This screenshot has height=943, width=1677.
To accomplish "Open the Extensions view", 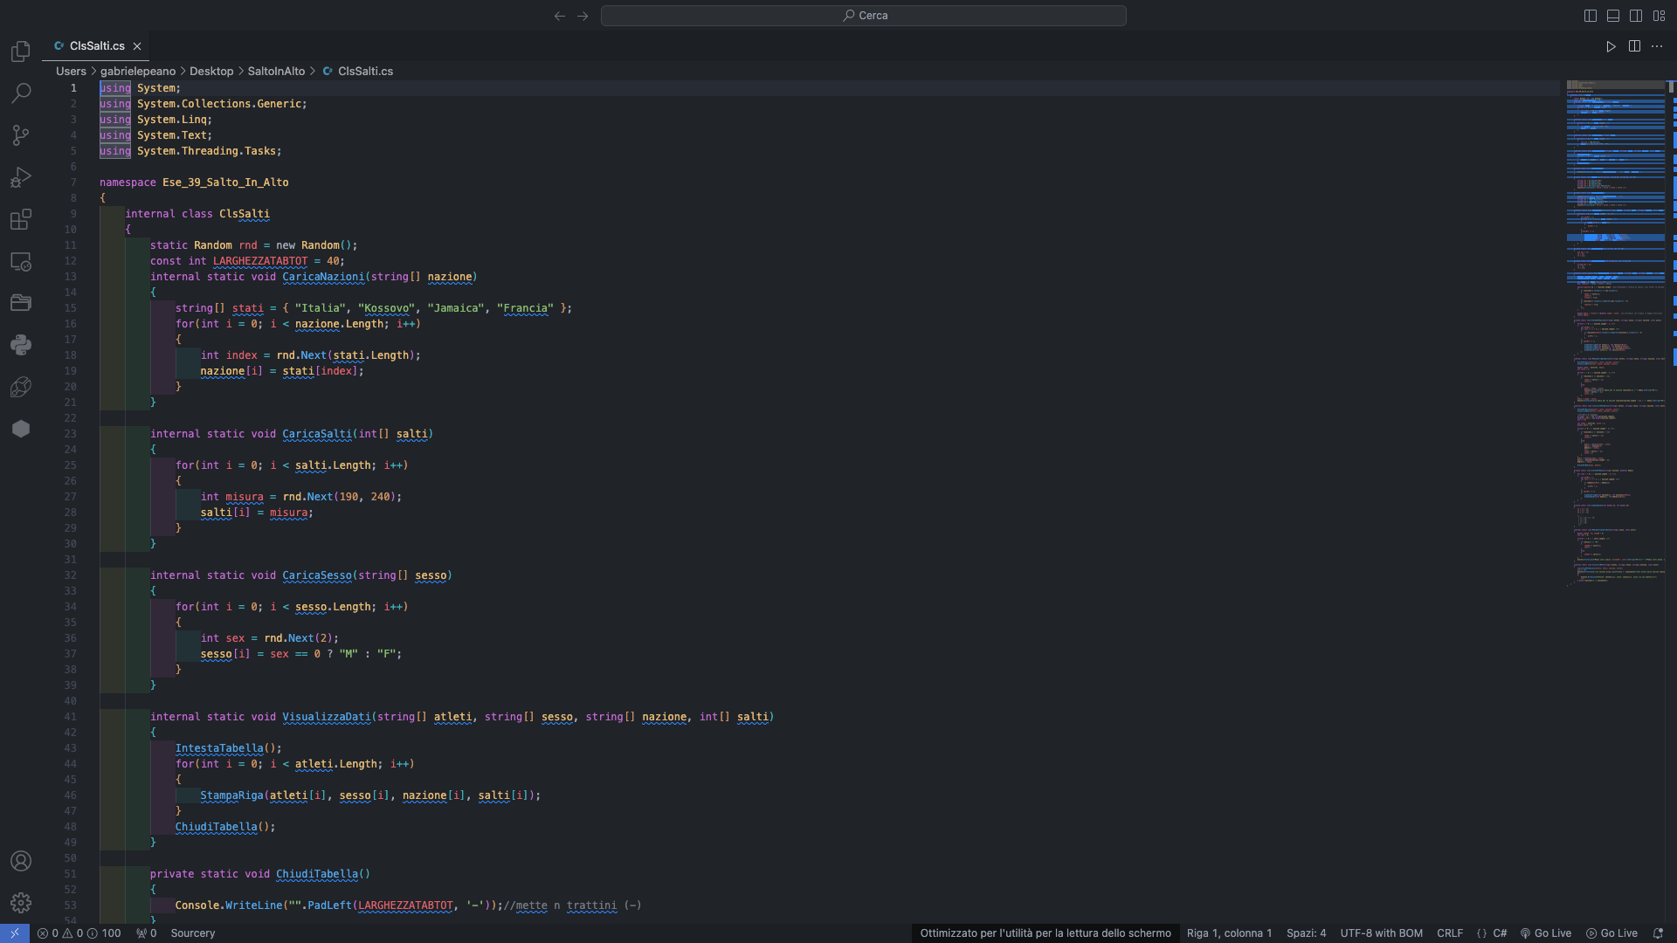I will pos(21,219).
